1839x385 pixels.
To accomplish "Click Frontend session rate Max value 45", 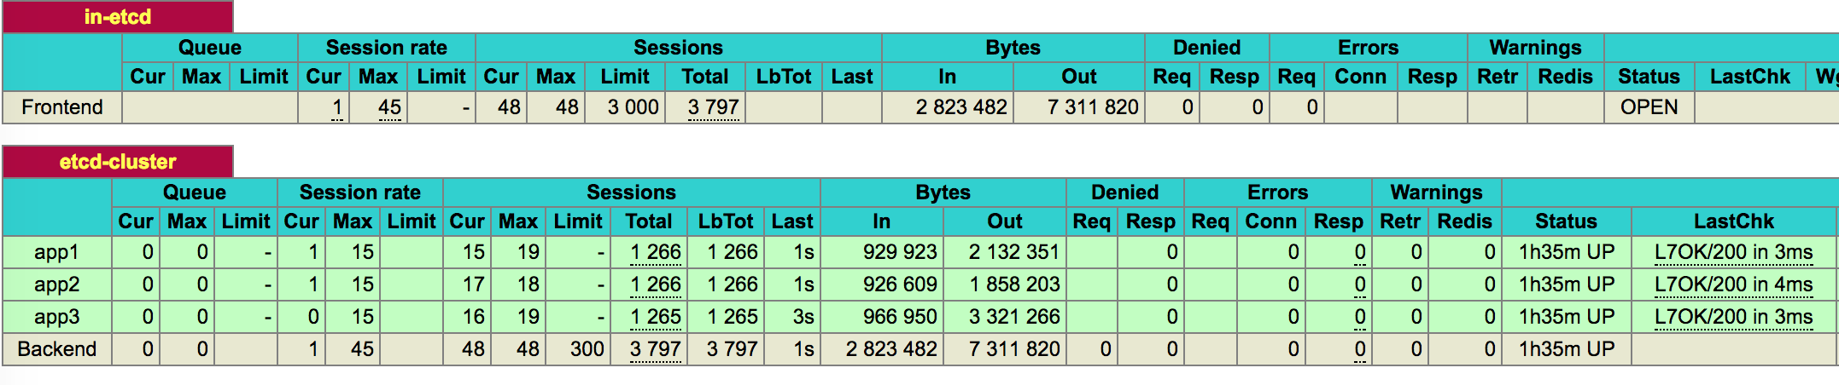I will click(x=389, y=107).
